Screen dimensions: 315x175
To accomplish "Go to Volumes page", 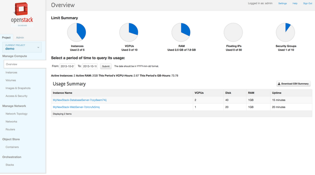I will 11,80.
